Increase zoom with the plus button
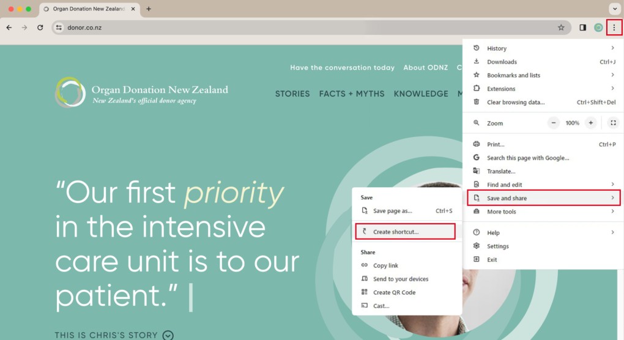The height and width of the screenshot is (340, 624). pyautogui.click(x=590, y=123)
